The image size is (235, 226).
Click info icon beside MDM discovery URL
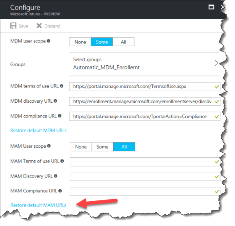point(55,101)
